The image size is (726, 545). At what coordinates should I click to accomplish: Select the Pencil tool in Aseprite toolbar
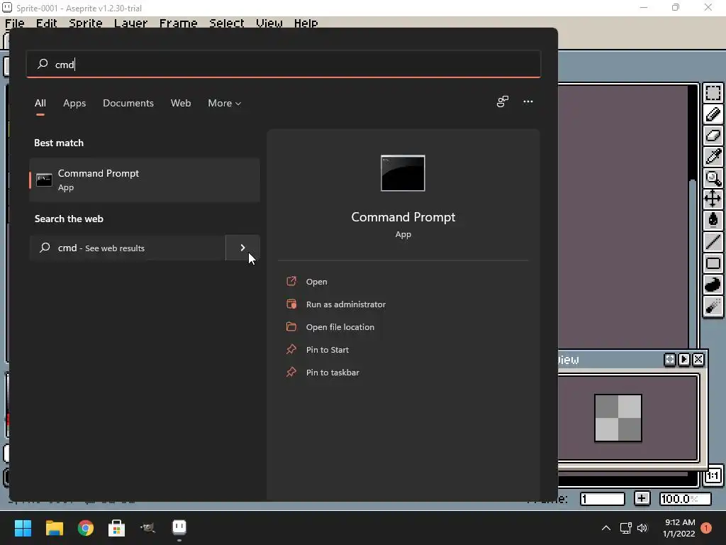click(x=713, y=114)
